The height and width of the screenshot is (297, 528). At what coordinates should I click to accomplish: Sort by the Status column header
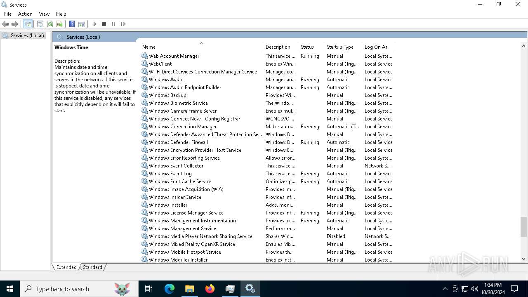click(x=311, y=47)
